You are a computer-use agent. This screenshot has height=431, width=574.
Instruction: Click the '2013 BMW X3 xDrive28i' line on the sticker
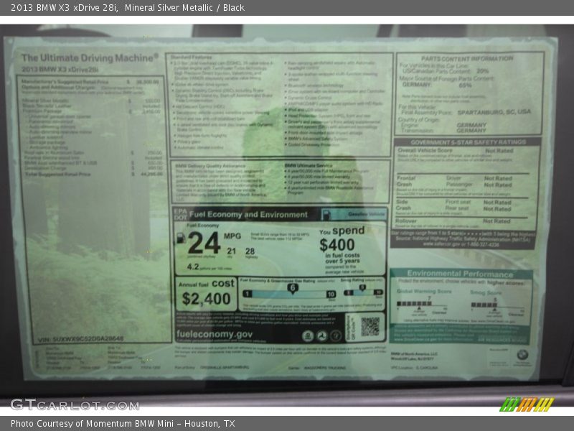click(x=60, y=69)
